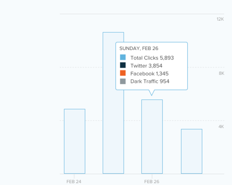232x185 pixels.
Task: Click the FEB 24 axis label
Action: (74, 182)
